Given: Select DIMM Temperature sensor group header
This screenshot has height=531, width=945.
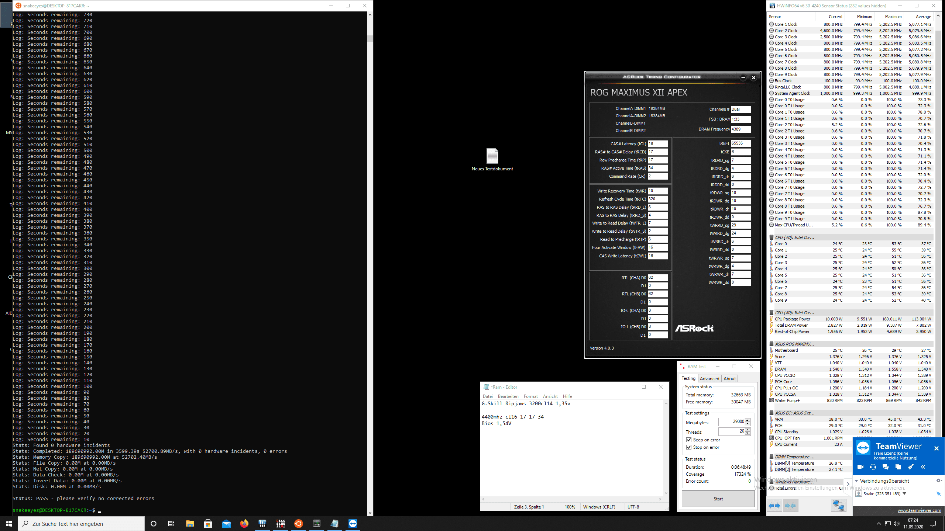Looking at the screenshot, I should (851, 457).
